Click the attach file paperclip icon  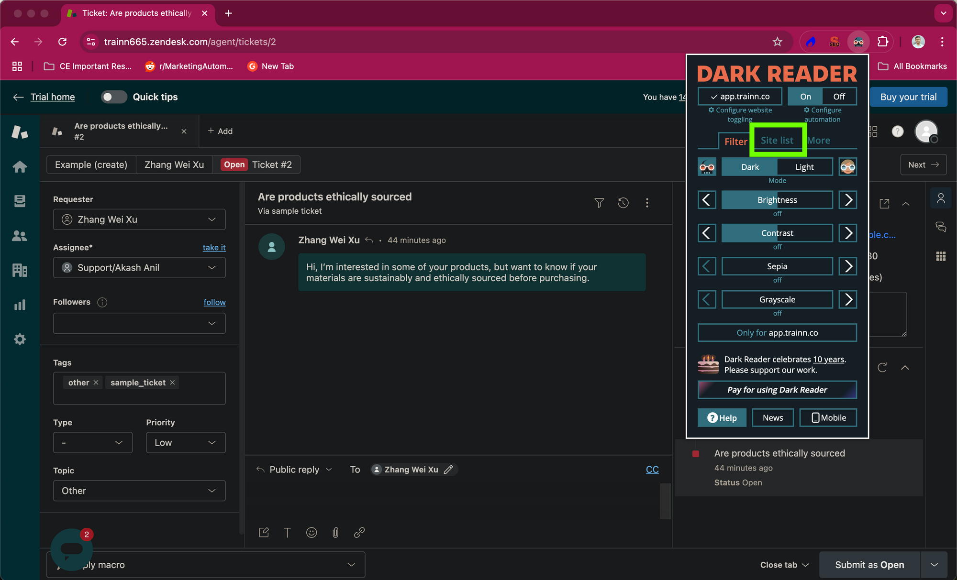335,532
